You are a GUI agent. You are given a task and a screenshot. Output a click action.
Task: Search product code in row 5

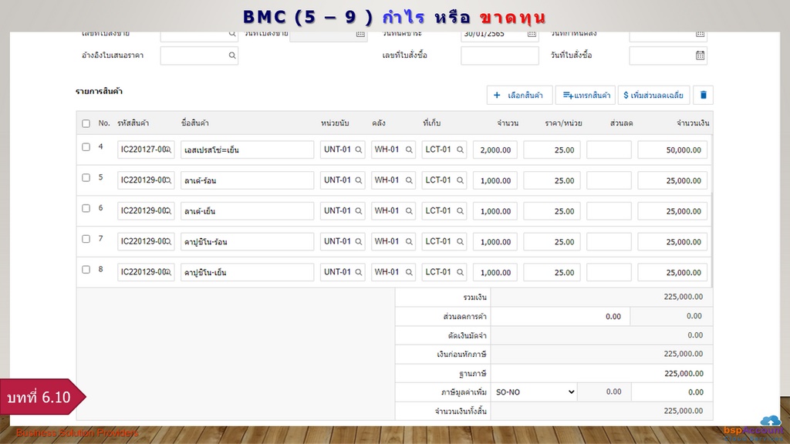tap(168, 180)
